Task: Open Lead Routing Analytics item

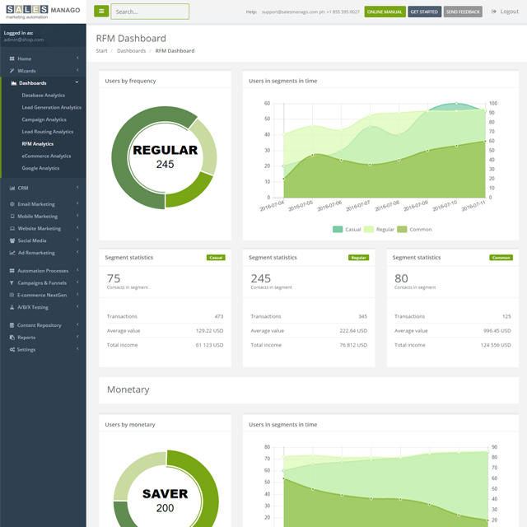Action: click(x=48, y=132)
